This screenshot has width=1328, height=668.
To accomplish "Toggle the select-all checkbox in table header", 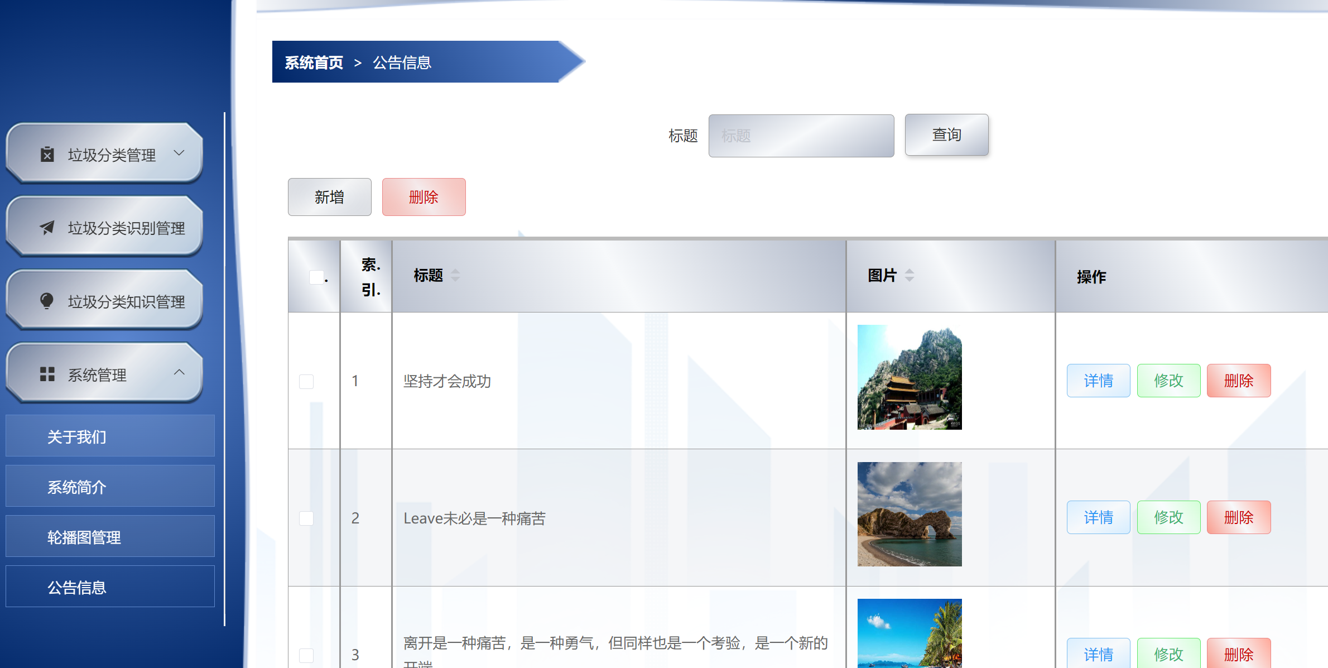I will click(316, 277).
